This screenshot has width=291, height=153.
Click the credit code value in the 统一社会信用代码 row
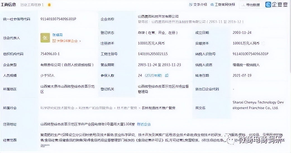(x=58, y=19)
